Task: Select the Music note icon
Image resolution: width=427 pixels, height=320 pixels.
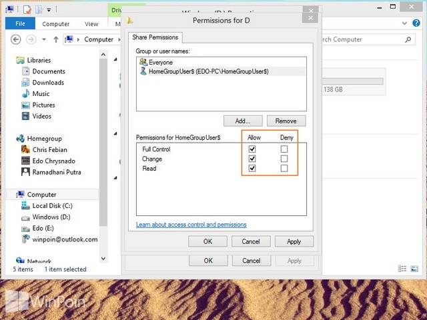Action: pos(25,93)
